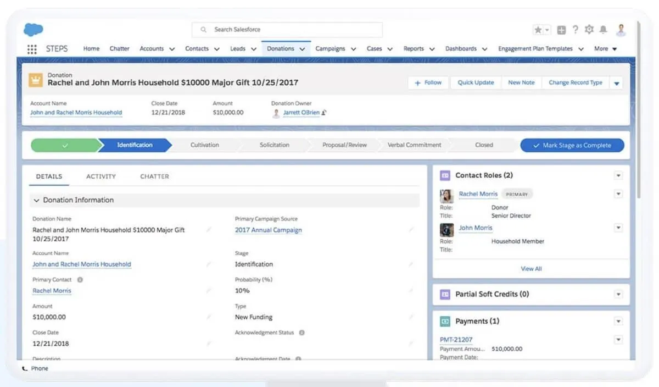Click the info icon next to Acknowledgment Status
Image resolution: width=659 pixels, height=387 pixels.
pyautogui.click(x=302, y=333)
